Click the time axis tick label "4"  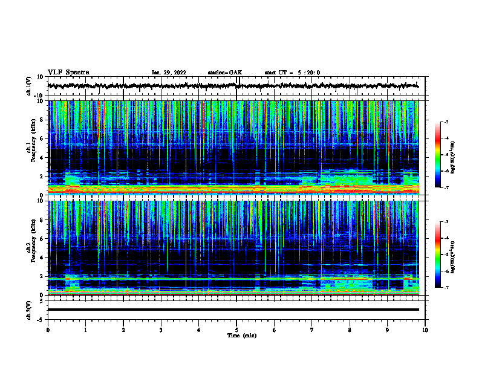pyautogui.click(x=199, y=330)
